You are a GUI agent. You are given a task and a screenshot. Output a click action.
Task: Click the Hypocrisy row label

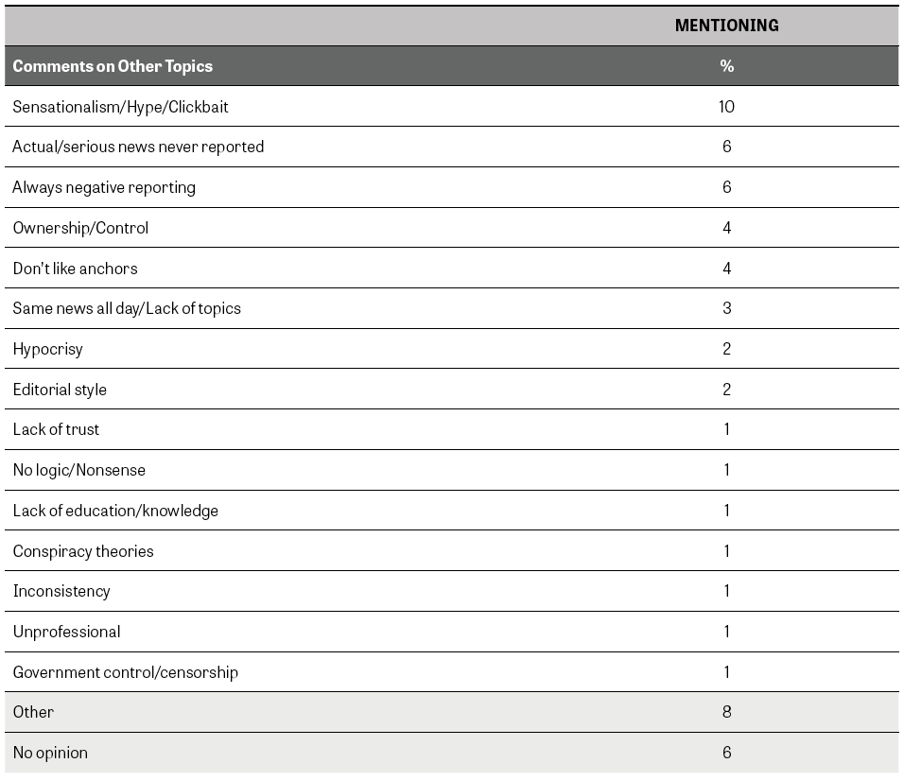(48, 349)
